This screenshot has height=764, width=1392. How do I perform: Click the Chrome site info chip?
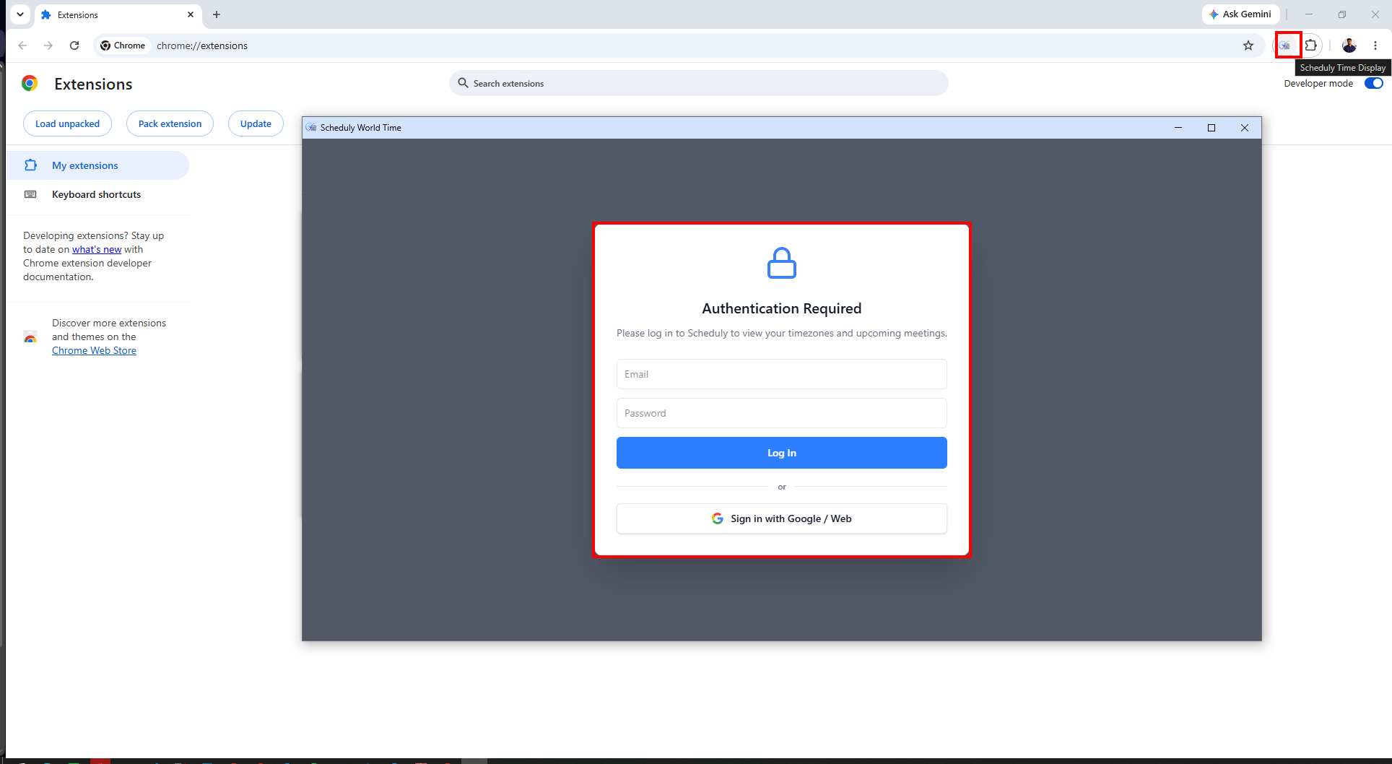(x=123, y=45)
